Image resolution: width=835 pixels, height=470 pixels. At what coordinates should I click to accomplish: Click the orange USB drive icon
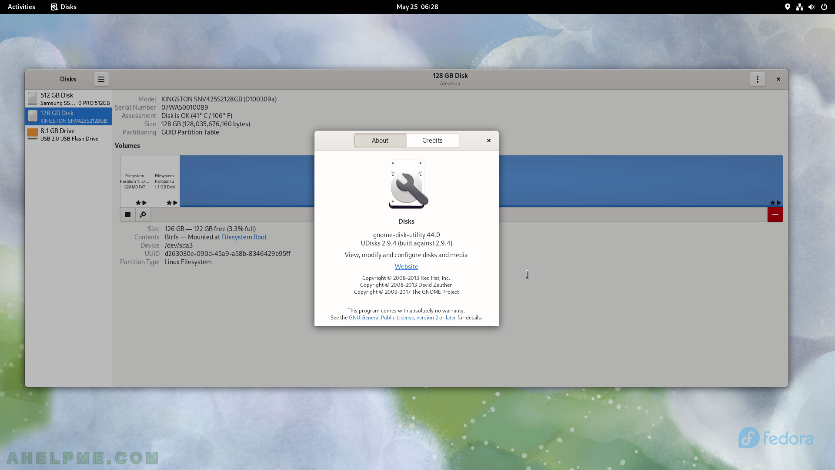pos(33,134)
